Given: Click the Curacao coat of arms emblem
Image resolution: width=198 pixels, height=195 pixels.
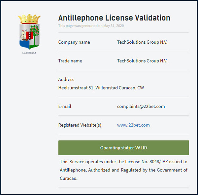Looking at the screenshot, I should tap(29, 32).
